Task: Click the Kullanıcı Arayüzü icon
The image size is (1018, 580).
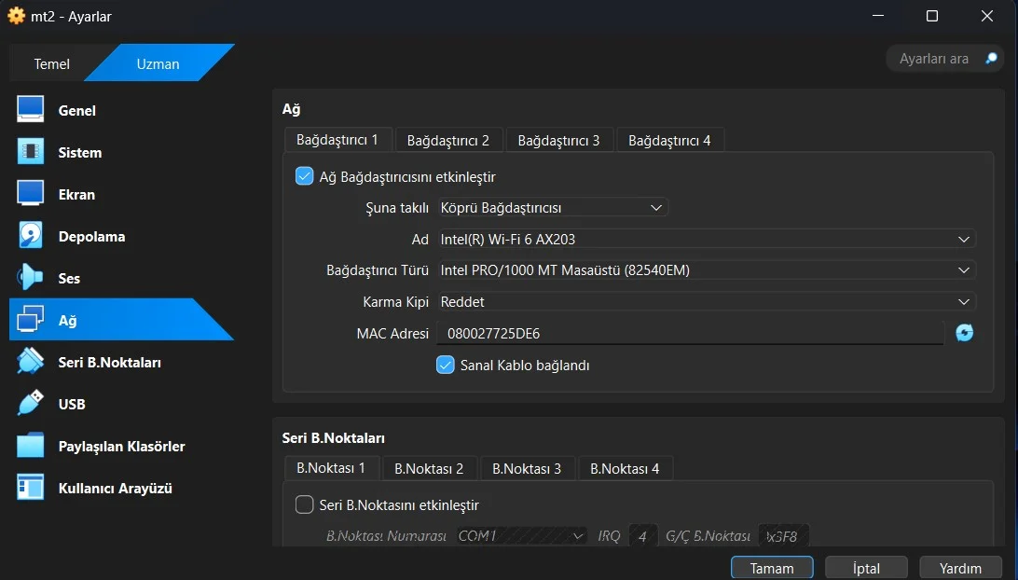Action: tap(31, 488)
